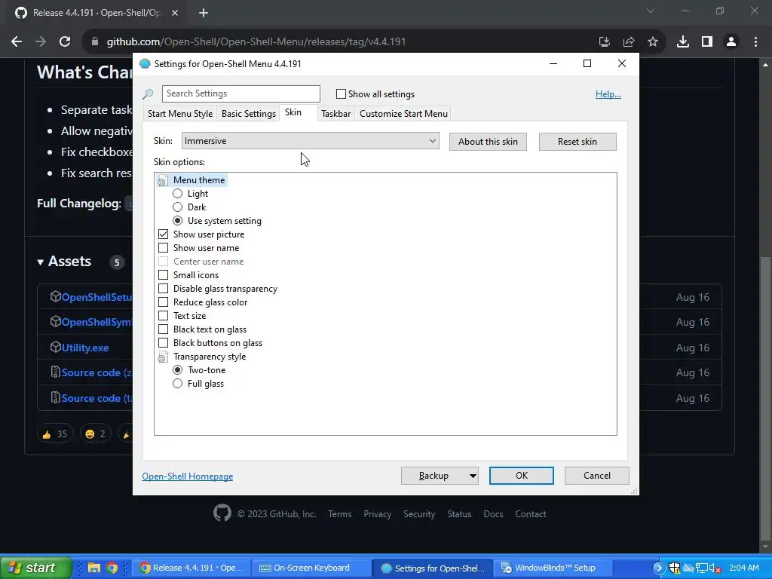This screenshot has width=772, height=579.
Task: Click the Chrome back arrow
Action: coord(17,42)
